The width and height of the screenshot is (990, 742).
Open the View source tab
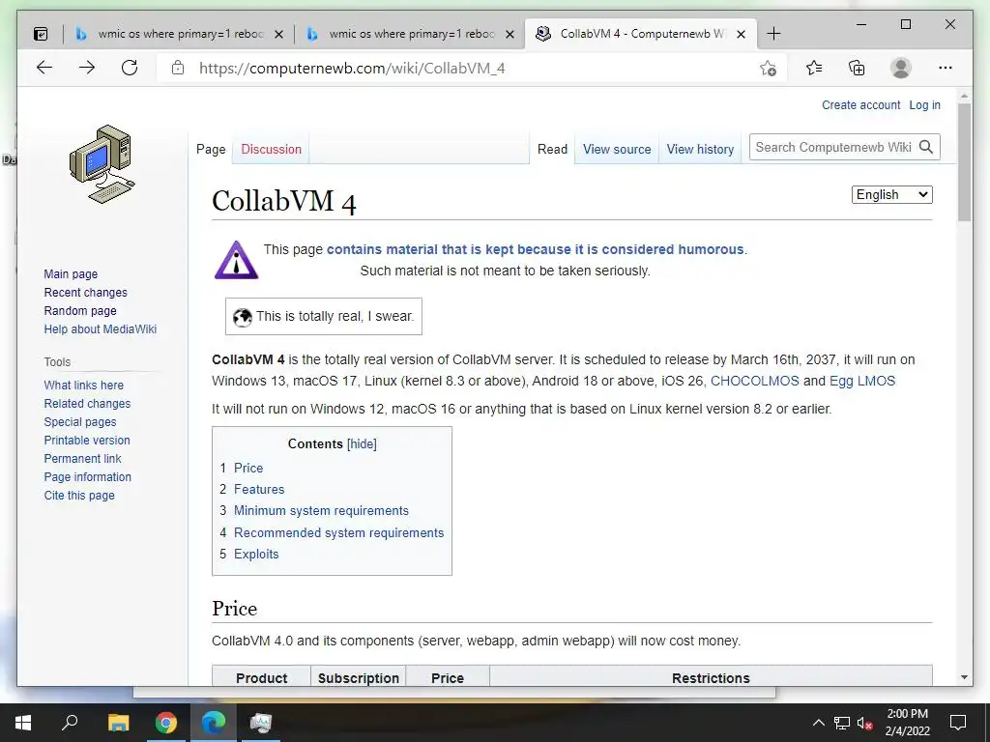click(x=617, y=150)
